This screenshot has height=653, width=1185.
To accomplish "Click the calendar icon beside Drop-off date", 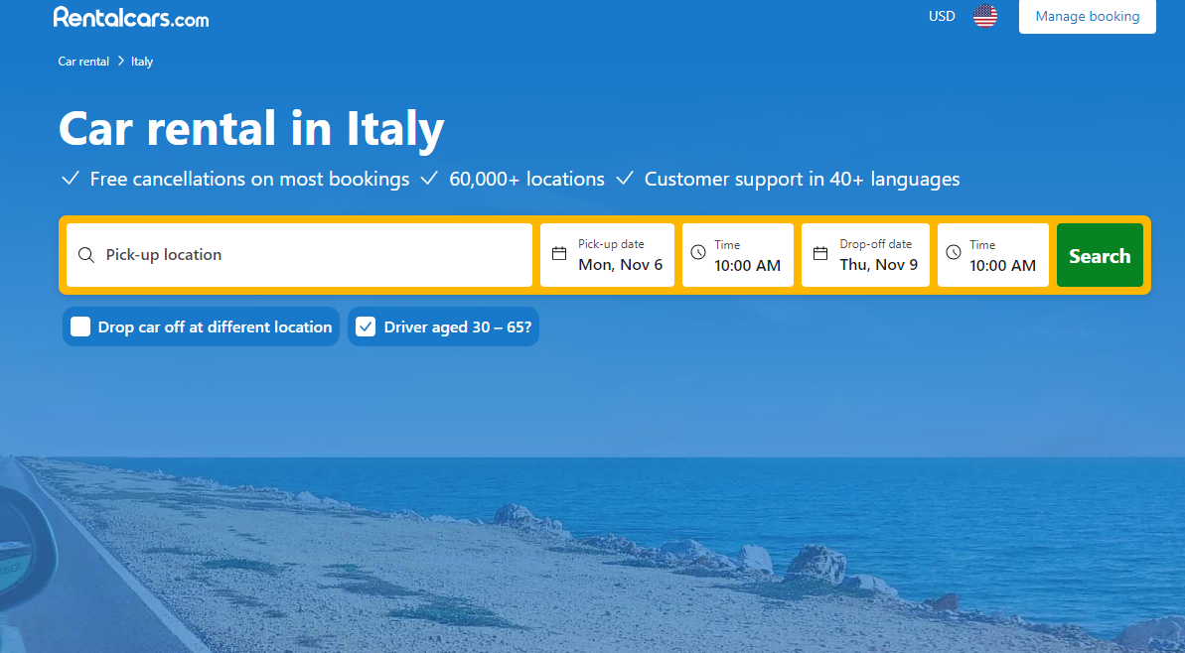I will pyautogui.click(x=820, y=254).
